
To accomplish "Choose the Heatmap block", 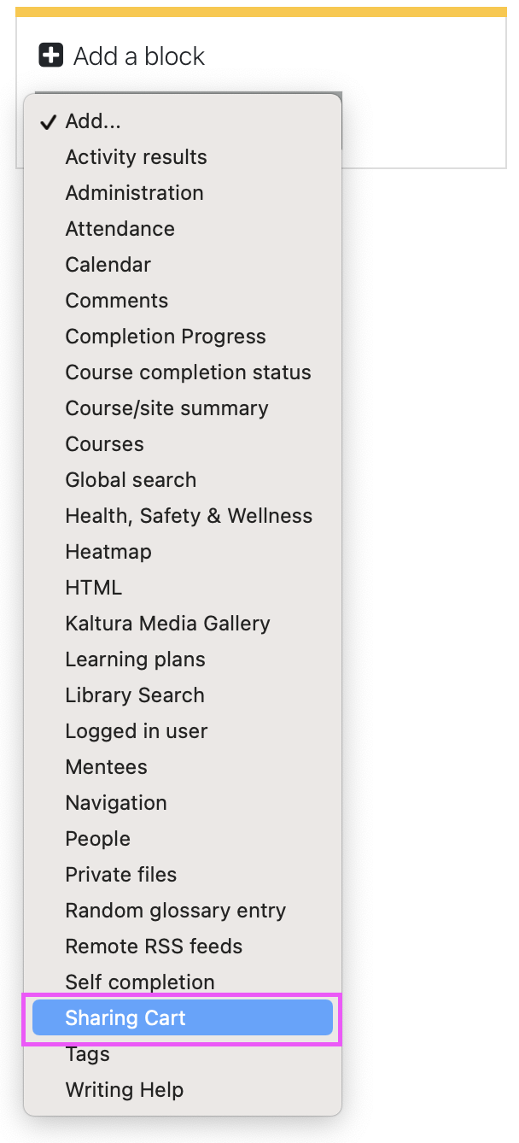I will (x=183, y=552).
